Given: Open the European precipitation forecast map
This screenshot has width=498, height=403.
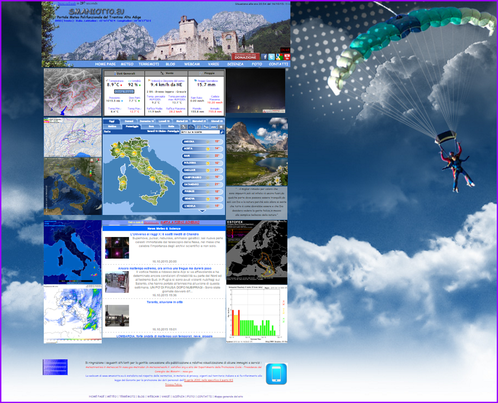Looking at the screenshot, I should (x=73, y=315).
